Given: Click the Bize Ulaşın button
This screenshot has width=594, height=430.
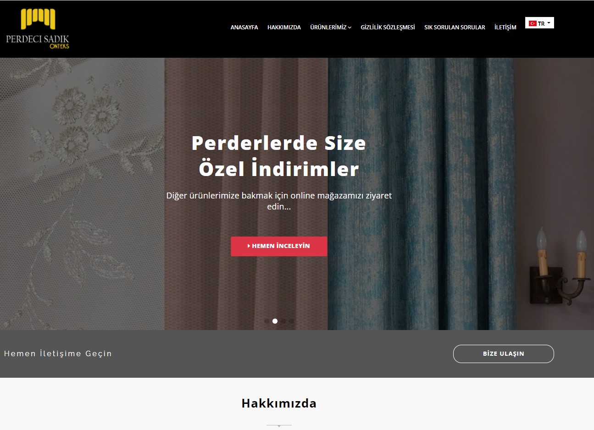Looking at the screenshot, I should click(x=504, y=354).
